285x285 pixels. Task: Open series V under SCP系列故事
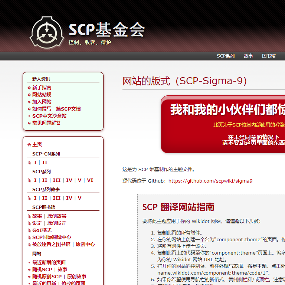coord(79,198)
